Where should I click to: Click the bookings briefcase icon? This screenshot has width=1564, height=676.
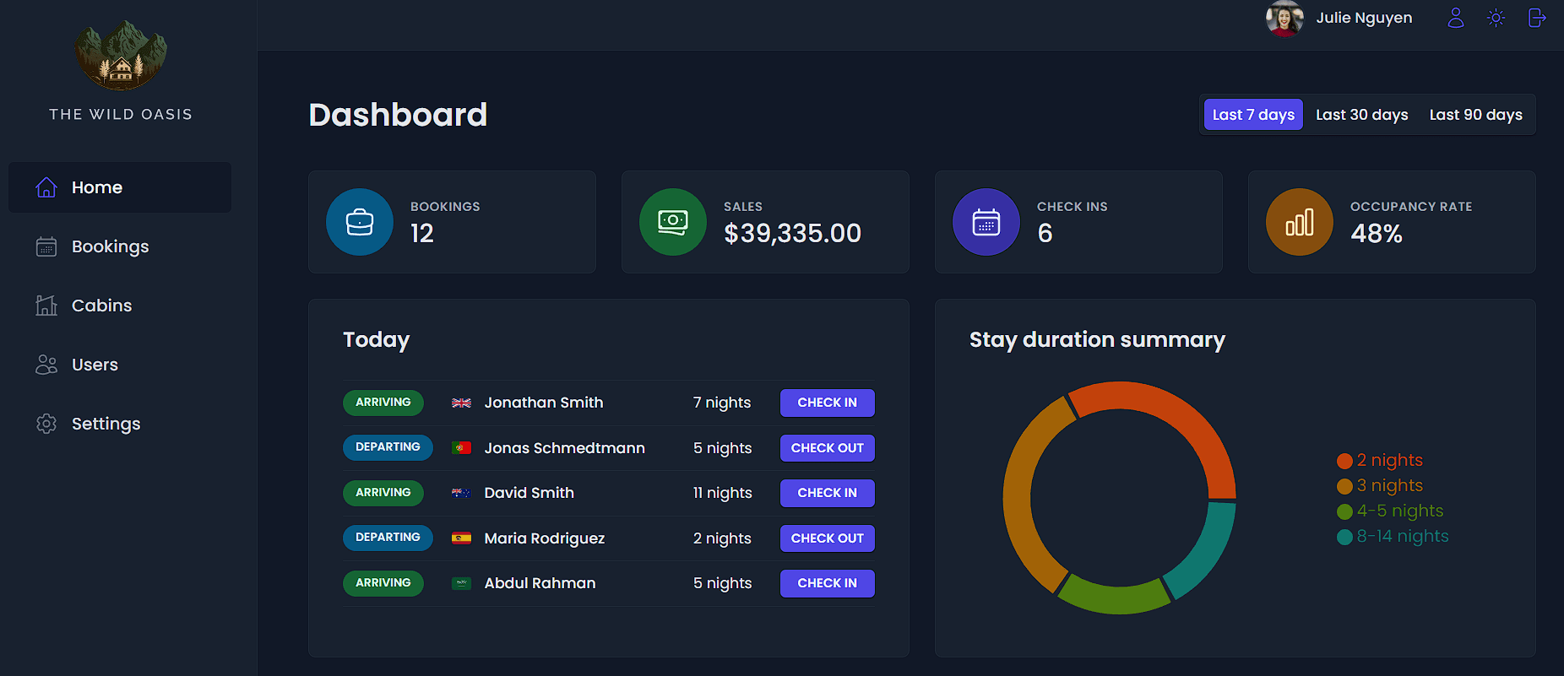point(360,222)
